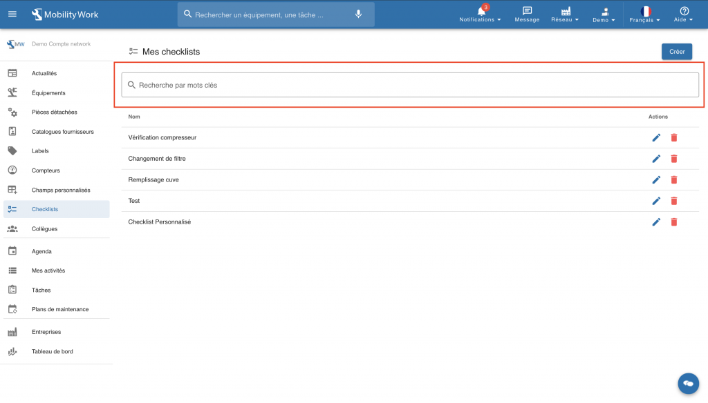708x403 pixels.
Task: Select the Remplissage cuve row text
Action: (x=153, y=180)
